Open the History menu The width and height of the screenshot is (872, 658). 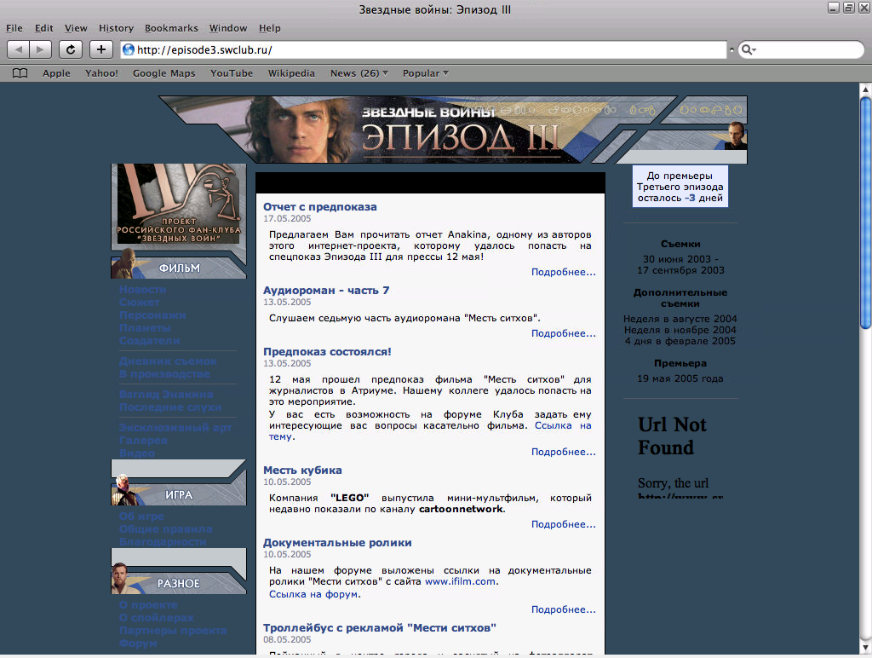(x=116, y=28)
